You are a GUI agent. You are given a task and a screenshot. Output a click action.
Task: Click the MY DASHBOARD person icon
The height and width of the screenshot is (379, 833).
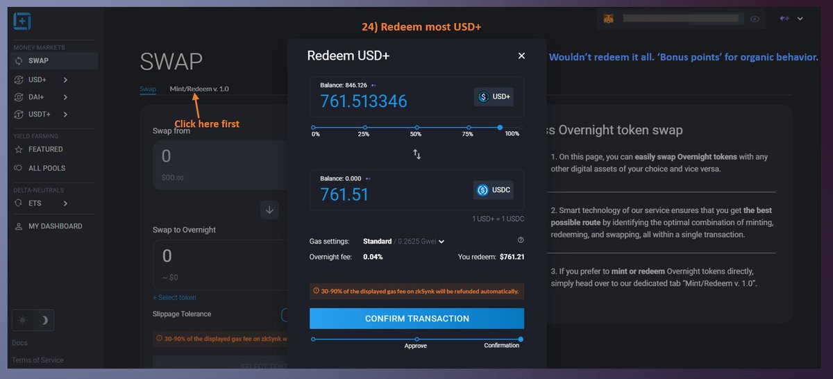(19, 226)
